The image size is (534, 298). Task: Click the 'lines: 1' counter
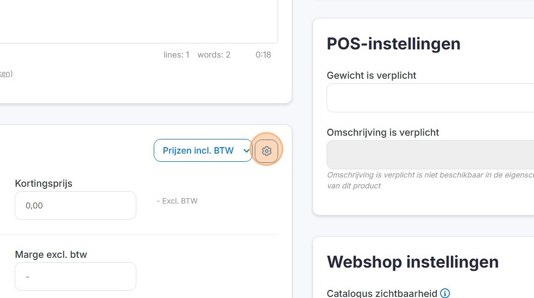pos(176,55)
